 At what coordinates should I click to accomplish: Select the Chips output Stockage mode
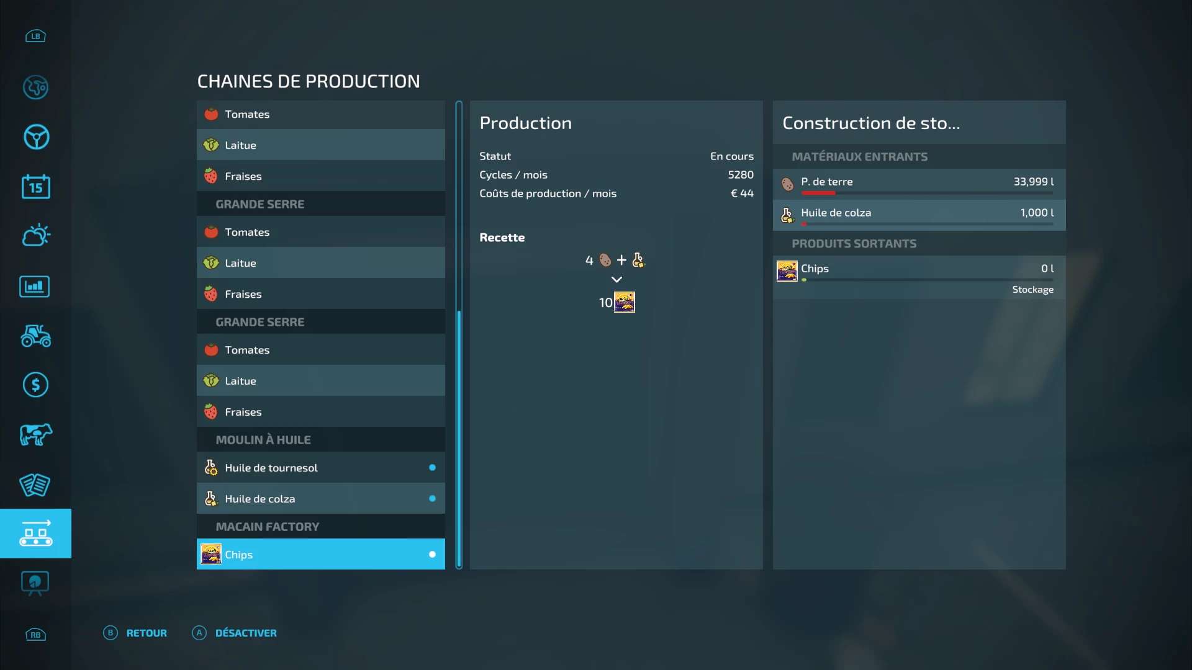[1032, 290]
